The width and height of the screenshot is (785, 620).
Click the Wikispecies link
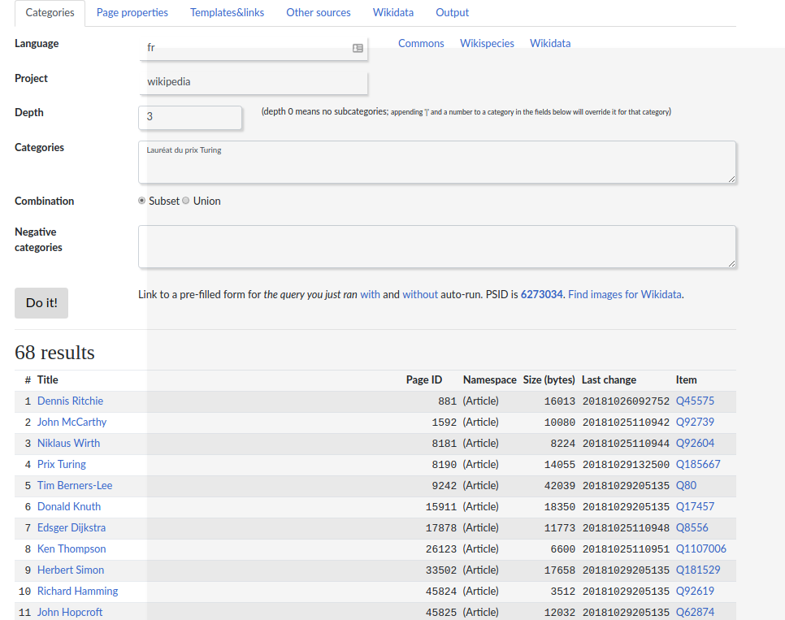(x=487, y=44)
